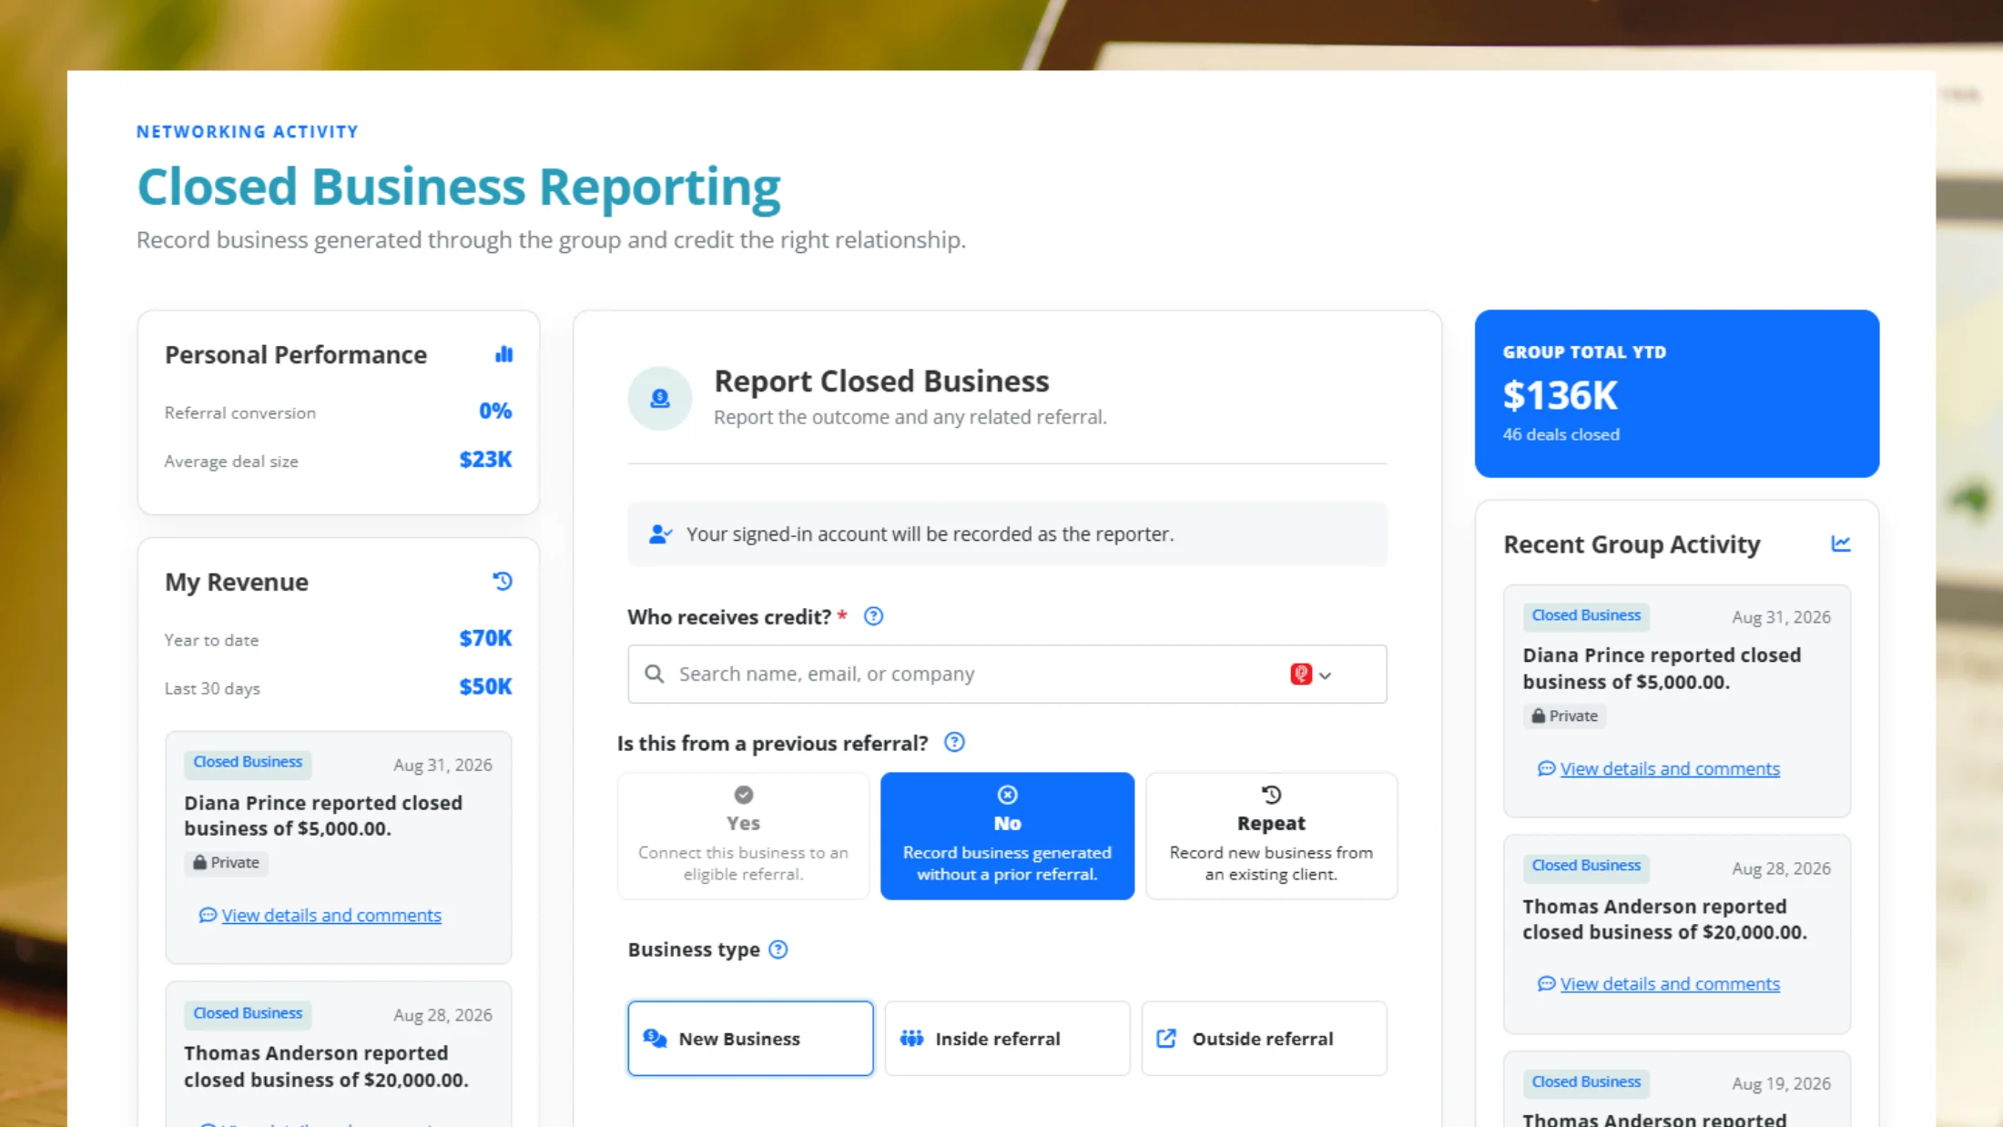Click help icon next to previous referral question

coord(954,742)
